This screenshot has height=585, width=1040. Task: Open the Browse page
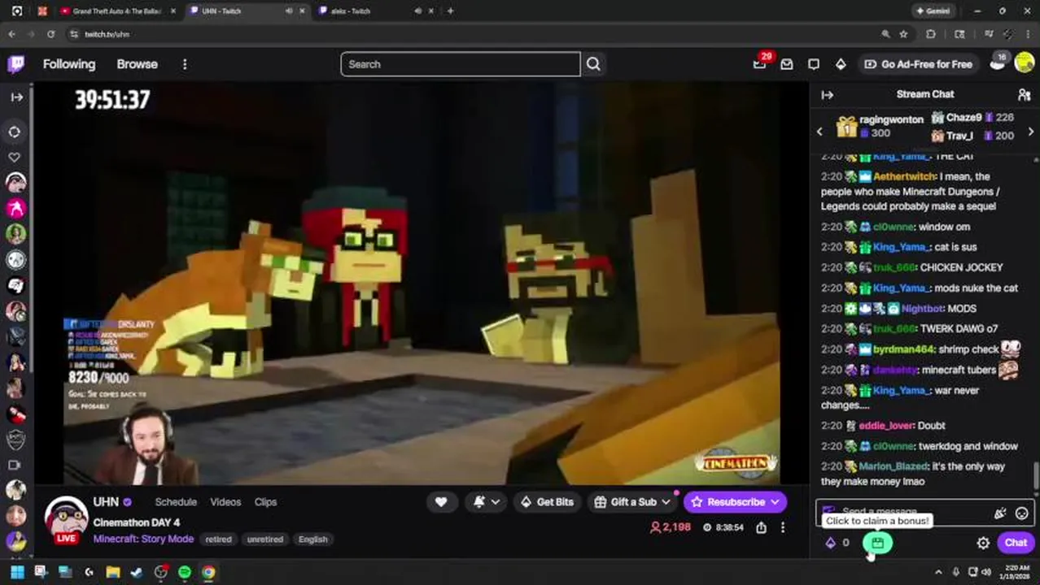coord(137,64)
